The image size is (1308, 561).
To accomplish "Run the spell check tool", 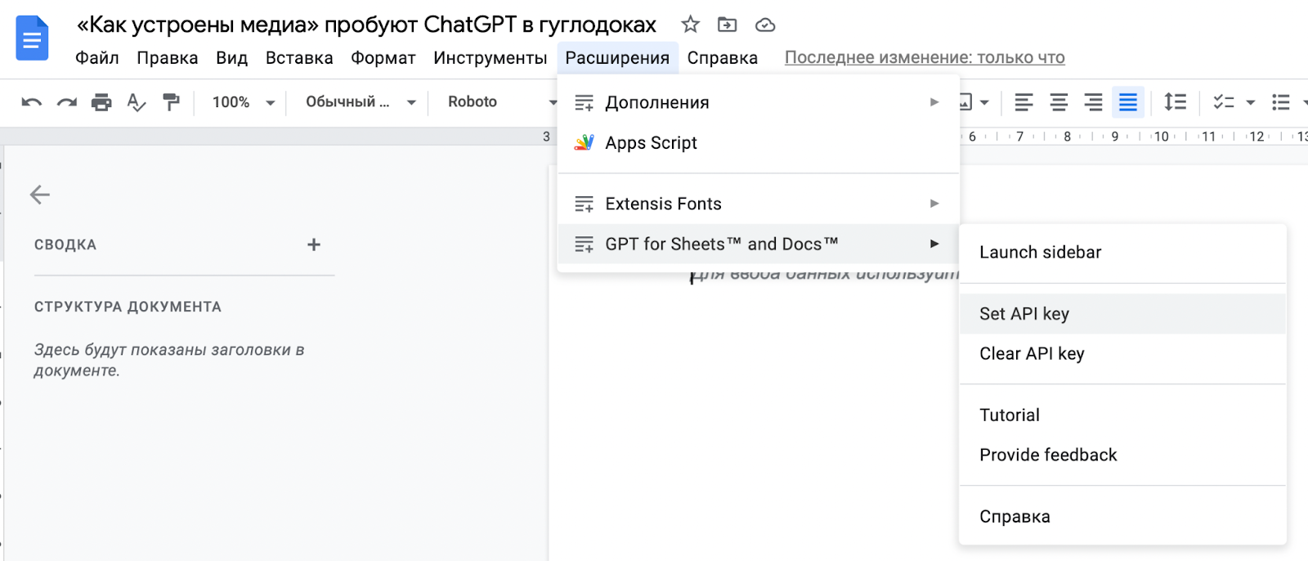I will (x=137, y=102).
